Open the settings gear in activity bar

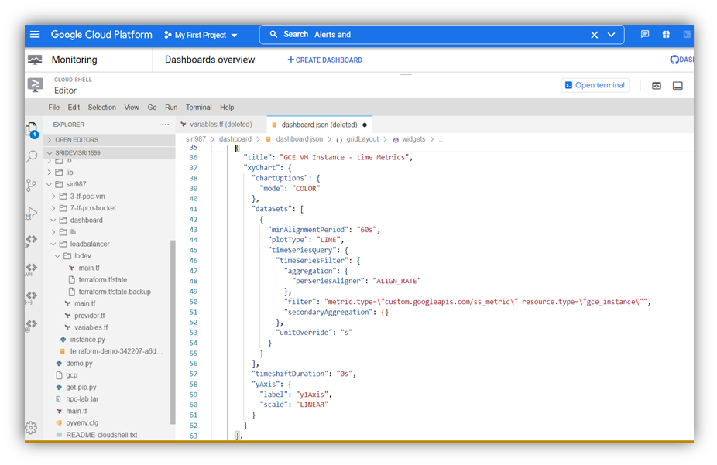pyautogui.click(x=31, y=428)
